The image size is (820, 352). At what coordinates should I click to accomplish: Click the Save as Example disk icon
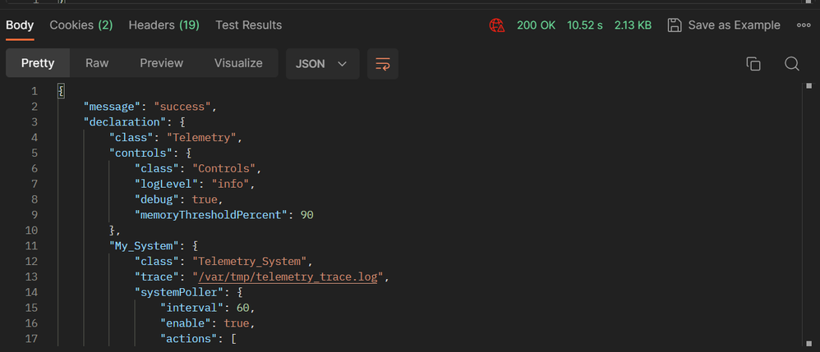coord(675,25)
